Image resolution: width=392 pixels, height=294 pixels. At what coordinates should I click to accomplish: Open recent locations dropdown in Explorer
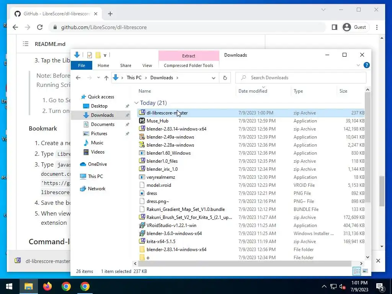(98, 78)
